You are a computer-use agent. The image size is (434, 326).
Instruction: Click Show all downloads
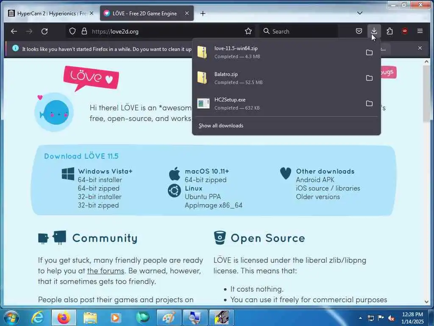(x=221, y=126)
